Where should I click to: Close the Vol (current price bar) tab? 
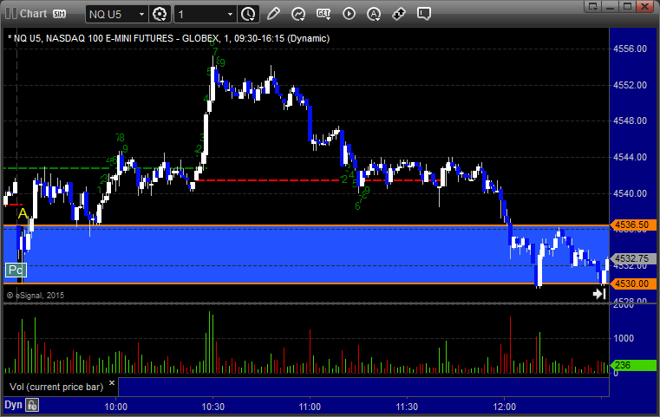(x=112, y=383)
